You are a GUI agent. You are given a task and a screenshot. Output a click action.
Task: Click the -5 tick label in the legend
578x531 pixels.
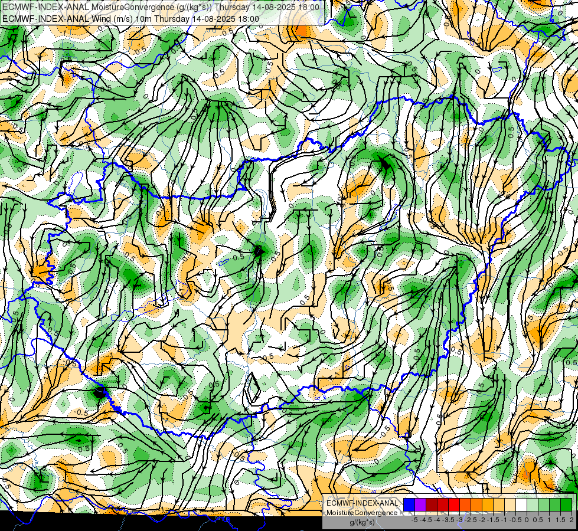pyautogui.click(x=414, y=520)
